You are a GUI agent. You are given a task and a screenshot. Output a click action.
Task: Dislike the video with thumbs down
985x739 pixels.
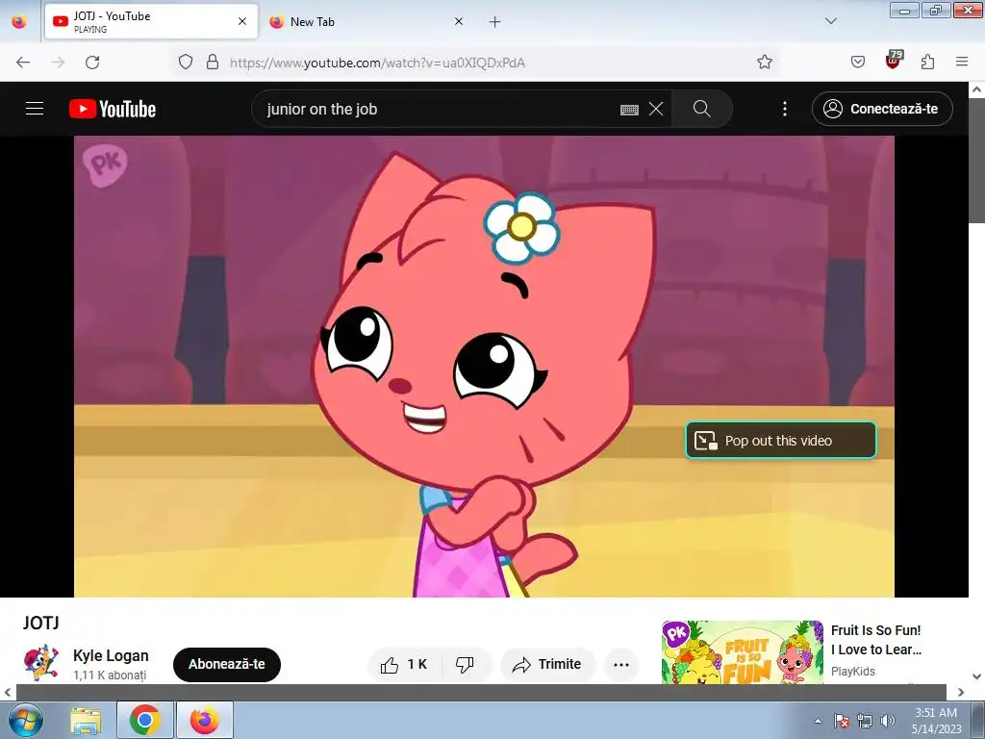[x=465, y=664]
